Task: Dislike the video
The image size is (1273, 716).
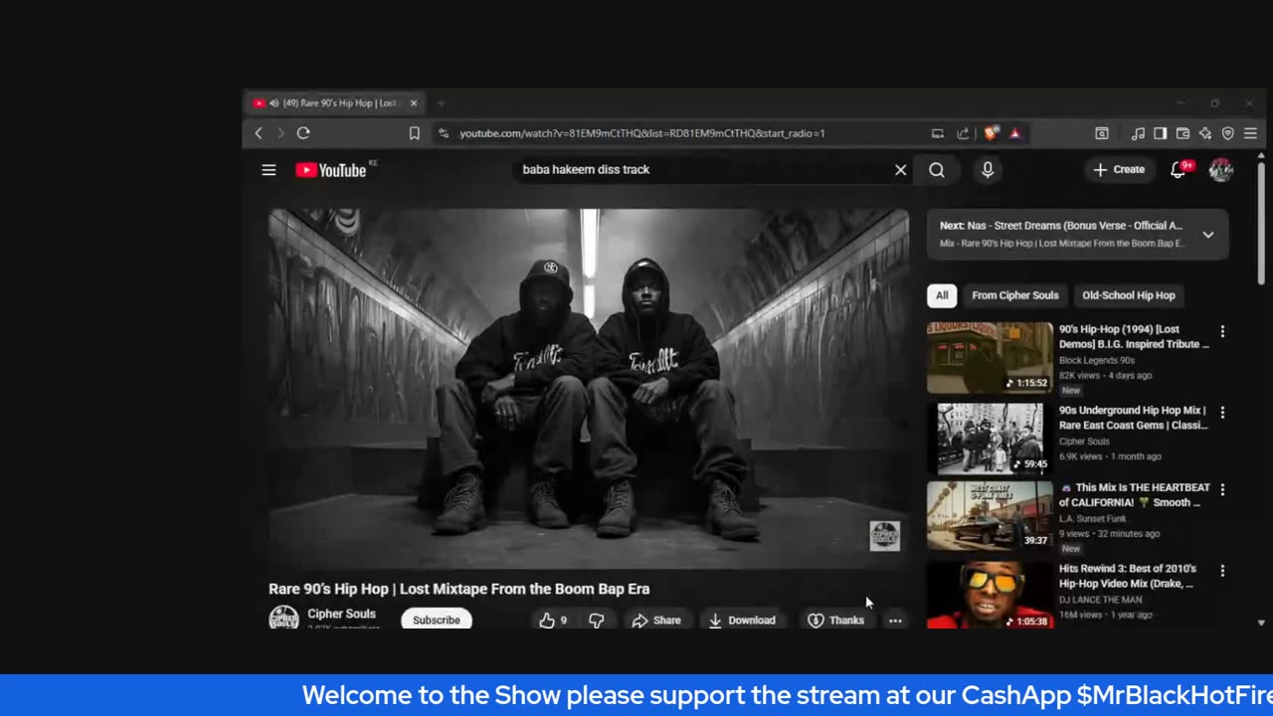Action: tap(597, 620)
